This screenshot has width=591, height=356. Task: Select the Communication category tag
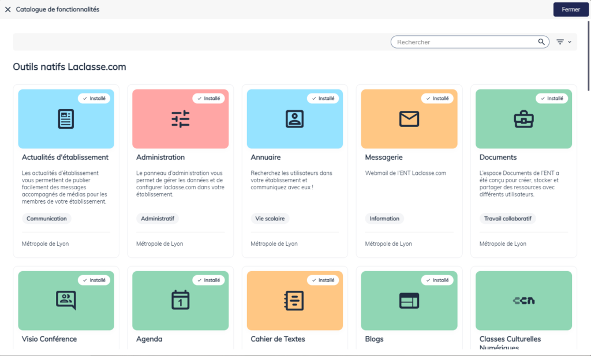click(46, 218)
